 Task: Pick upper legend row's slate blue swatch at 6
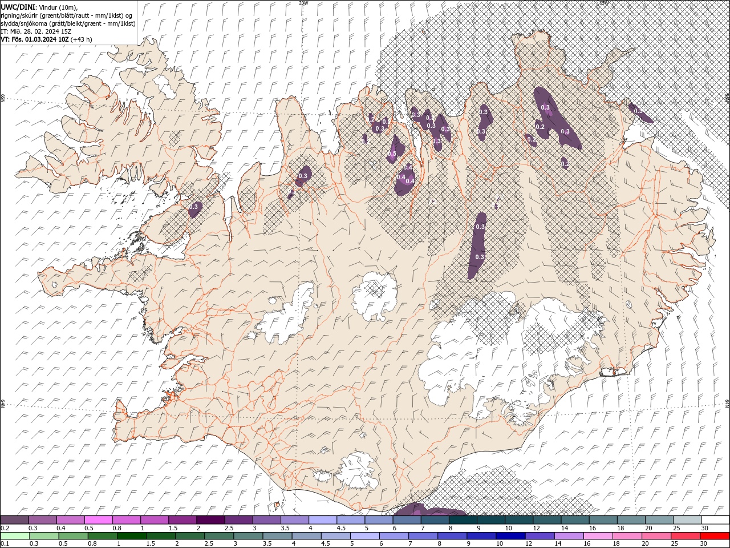pyautogui.click(x=406, y=520)
